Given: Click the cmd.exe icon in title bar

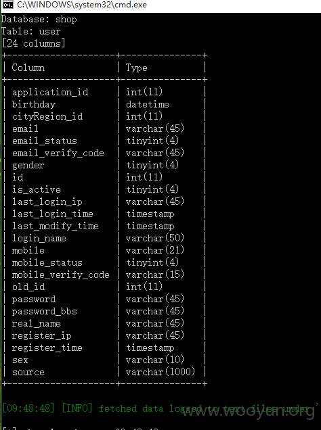Looking at the screenshot, I should point(7,5).
